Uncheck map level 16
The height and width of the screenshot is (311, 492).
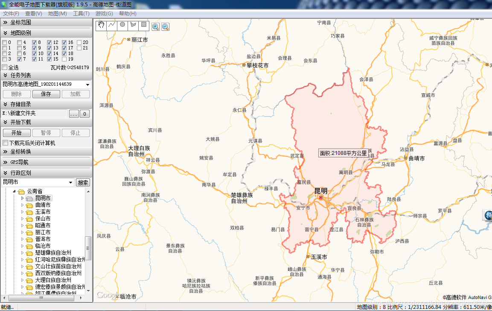64,42
